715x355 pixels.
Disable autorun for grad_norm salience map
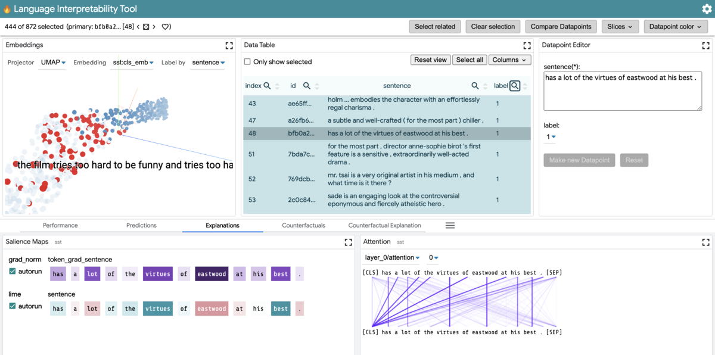[x=13, y=272]
